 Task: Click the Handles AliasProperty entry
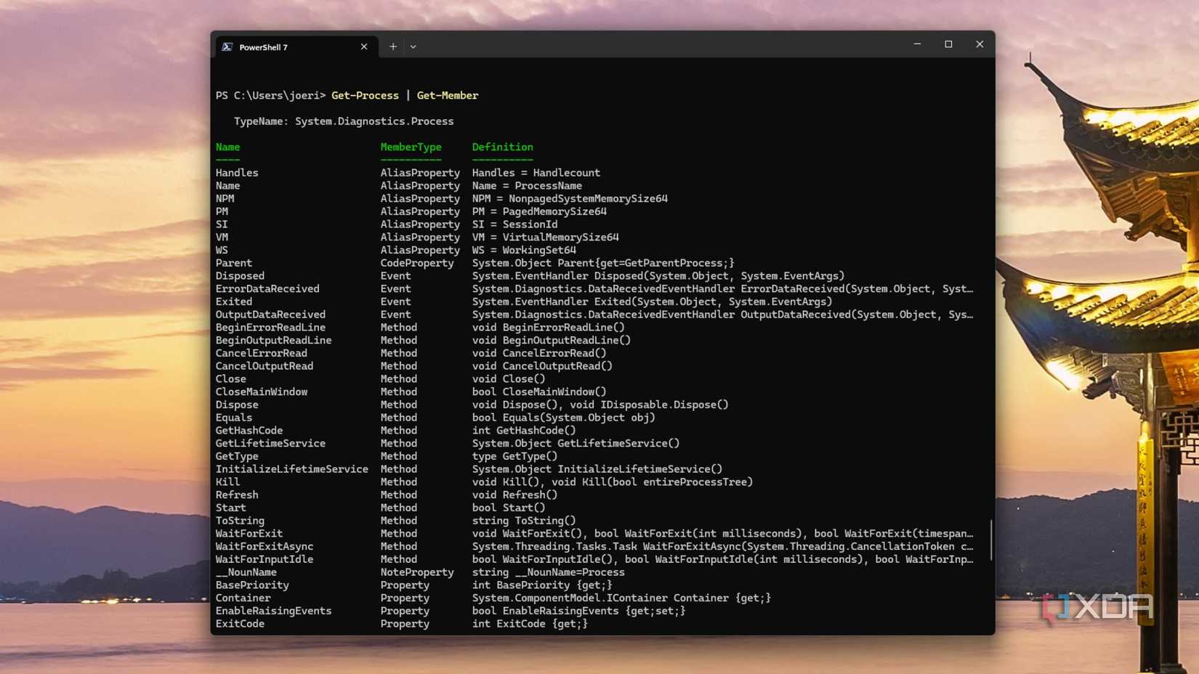pyautogui.click(x=237, y=172)
